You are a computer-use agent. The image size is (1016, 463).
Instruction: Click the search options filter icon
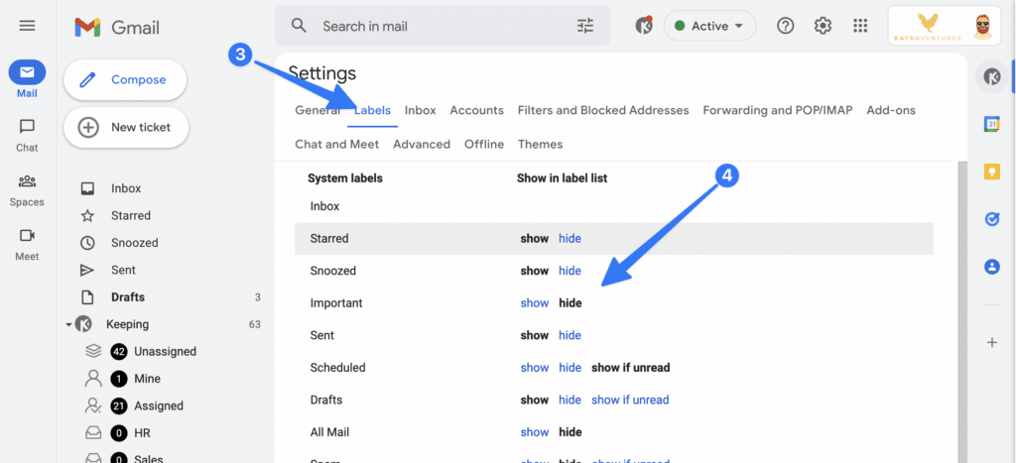tap(585, 26)
